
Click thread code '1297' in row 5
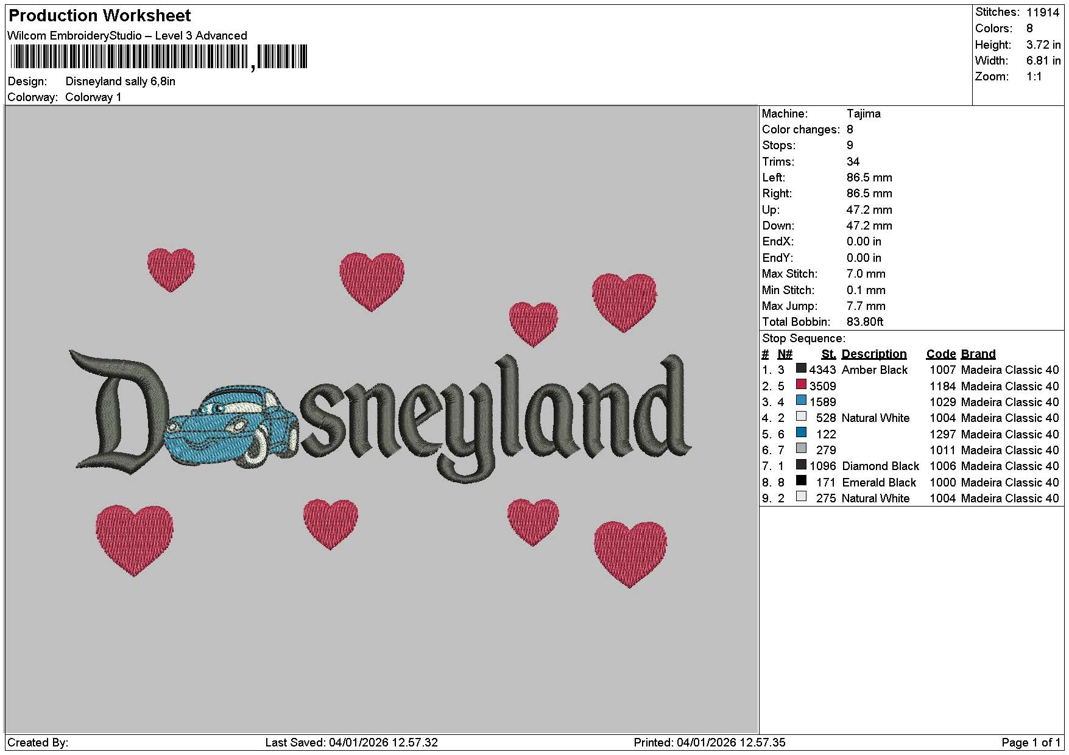pyautogui.click(x=942, y=434)
